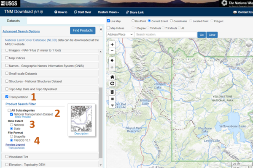Select the square box drawing tool

click(x=112, y=99)
